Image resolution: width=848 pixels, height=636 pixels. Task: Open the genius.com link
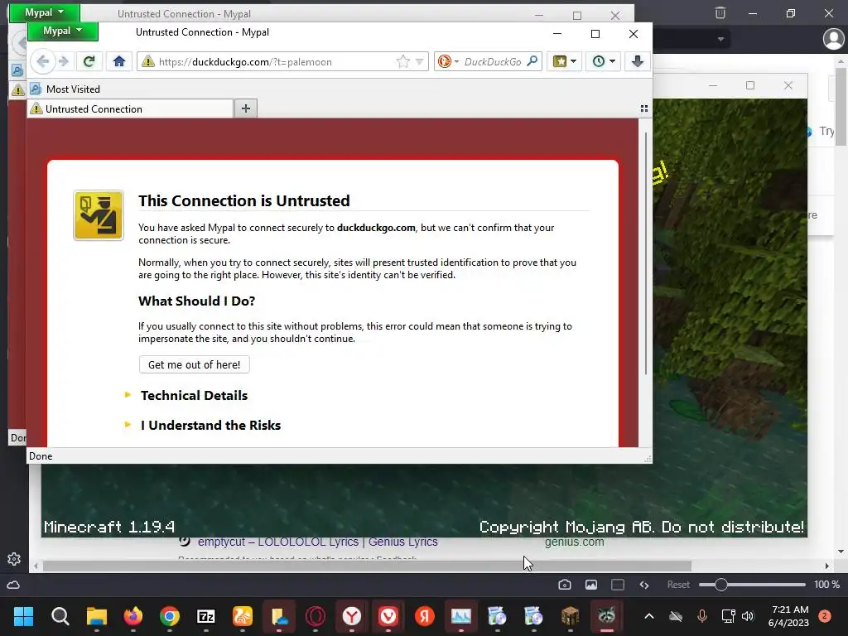[575, 542]
